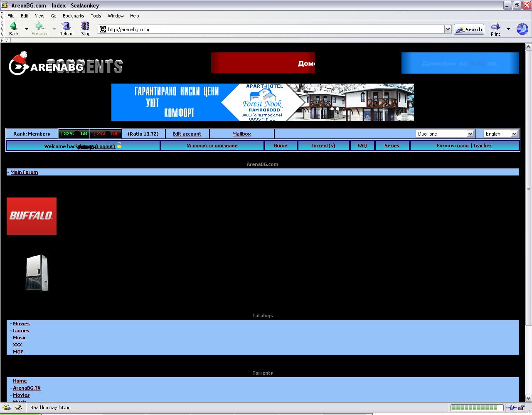Screen dimensions: 532x415
Task: Open the Home link under Torrents
Action: click(x=20, y=381)
